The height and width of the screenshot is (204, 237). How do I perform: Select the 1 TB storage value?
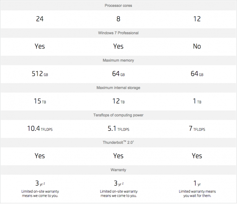(197, 101)
